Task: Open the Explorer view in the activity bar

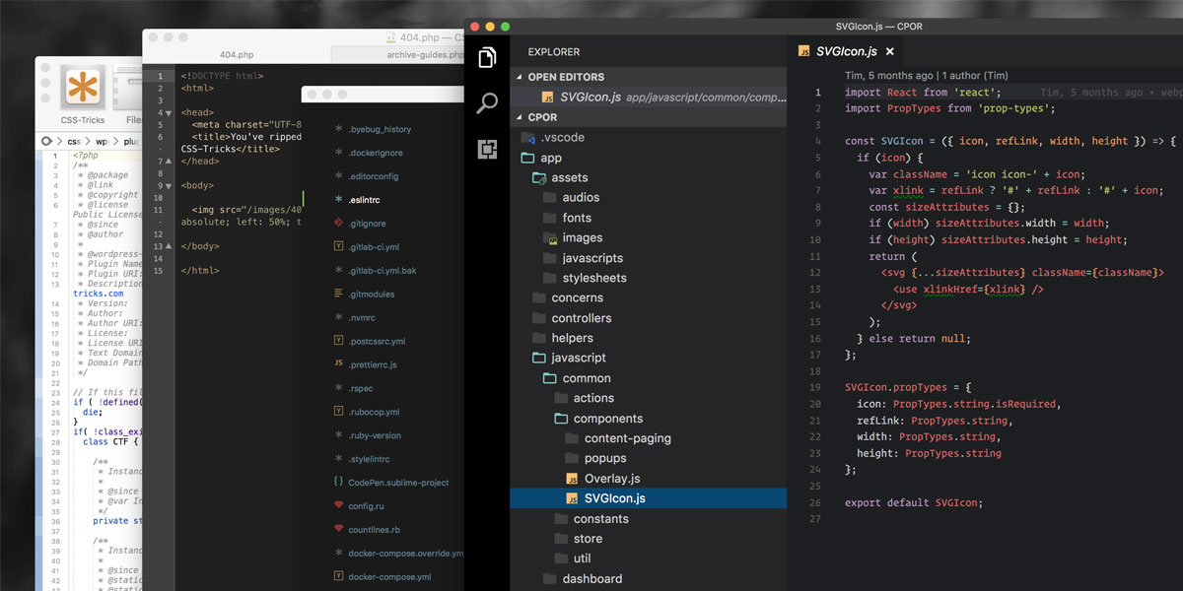Action: (x=487, y=58)
